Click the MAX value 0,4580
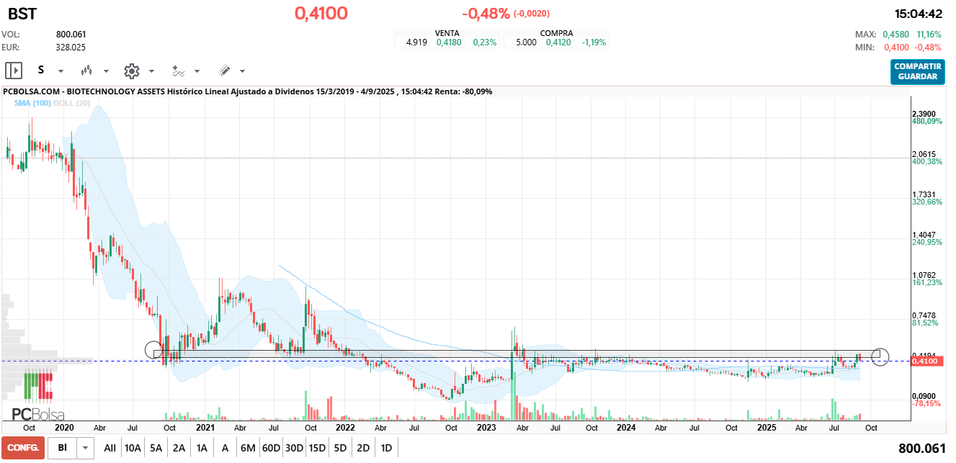Image resolution: width=956 pixels, height=463 pixels. [897, 34]
